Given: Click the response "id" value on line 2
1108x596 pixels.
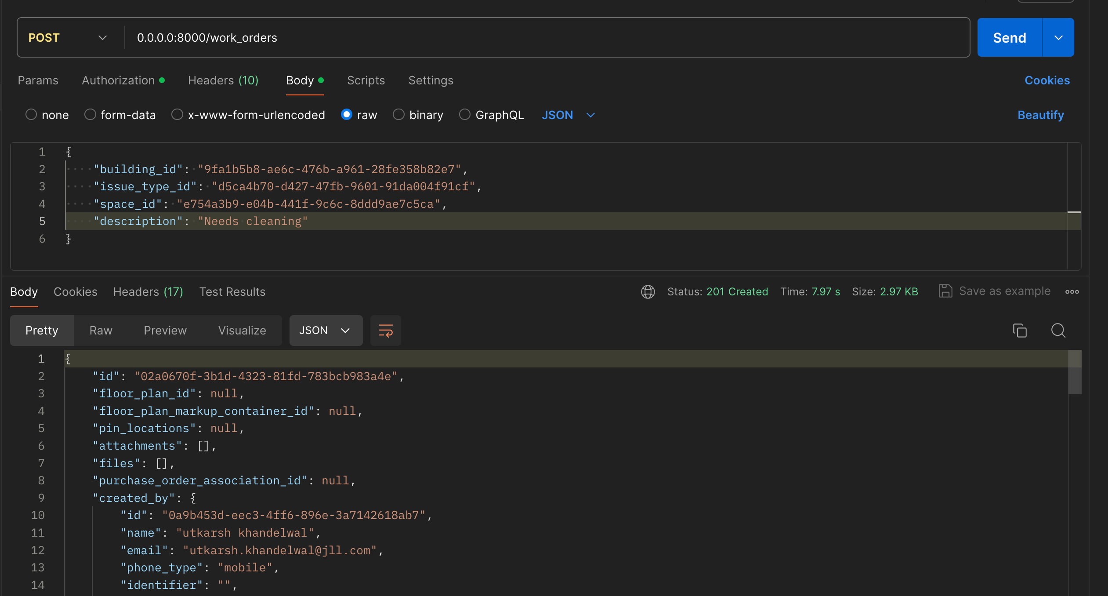Looking at the screenshot, I should click(x=266, y=377).
